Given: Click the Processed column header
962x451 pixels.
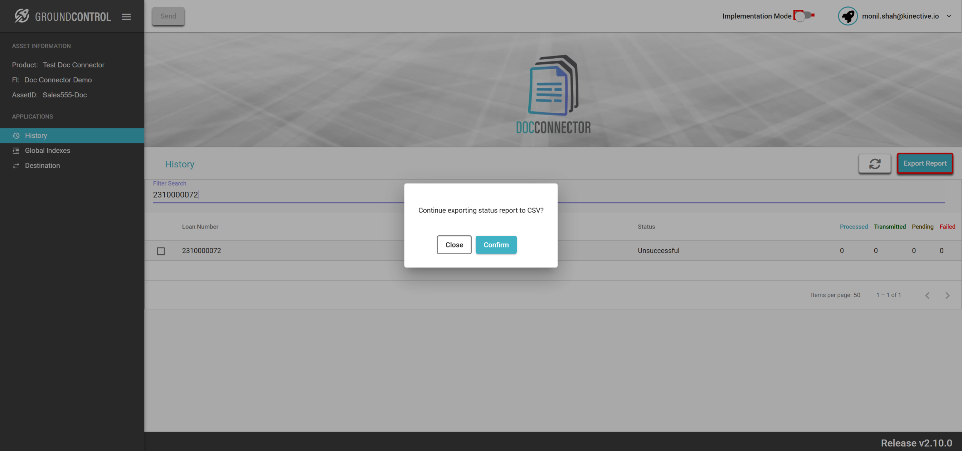Looking at the screenshot, I should tap(854, 227).
